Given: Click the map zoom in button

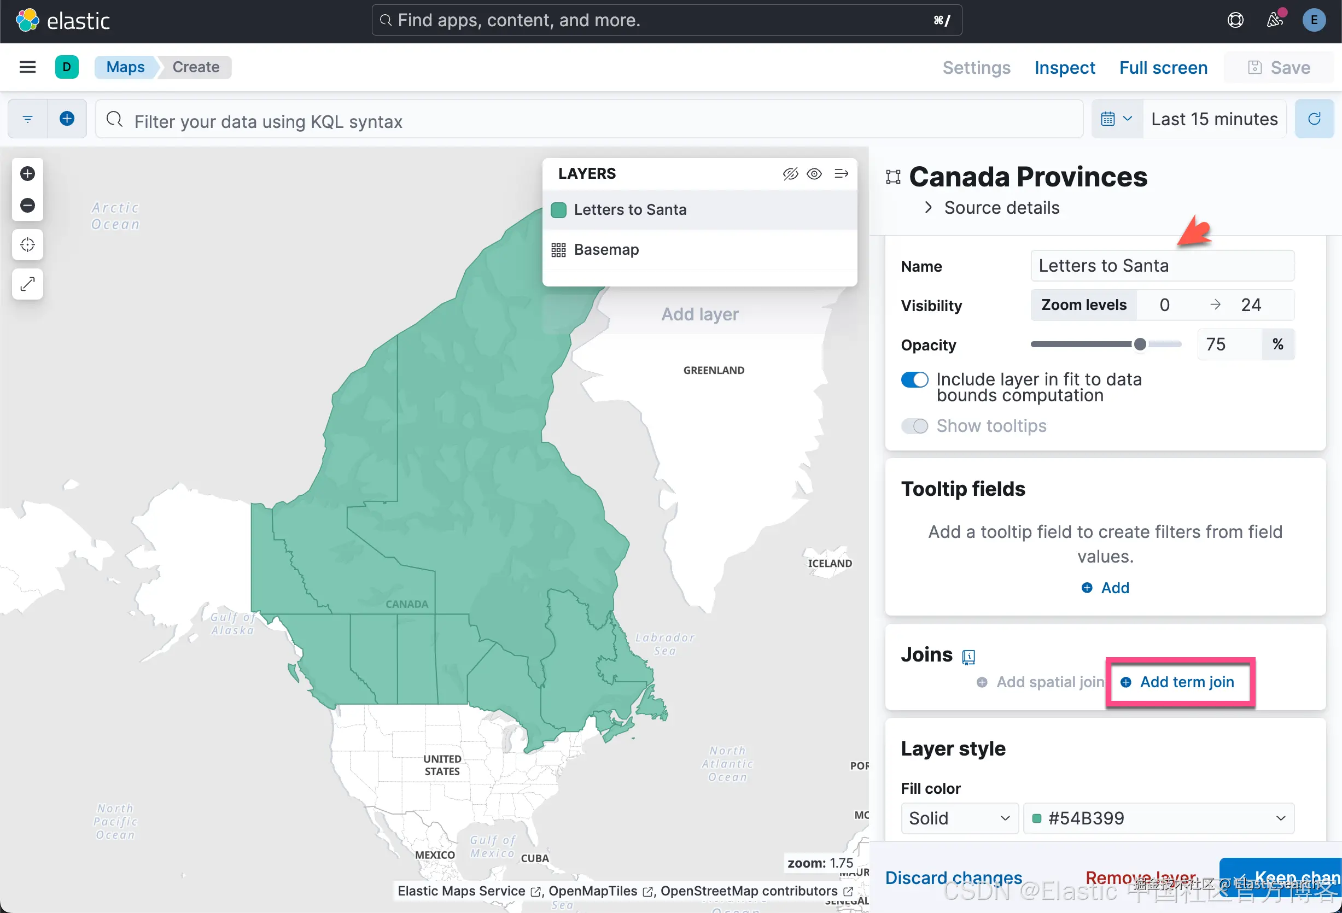Looking at the screenshot, I should pos(27,174).
